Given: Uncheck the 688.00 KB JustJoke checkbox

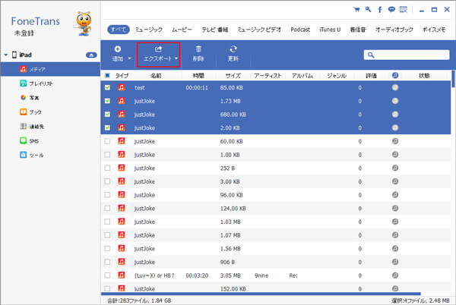Looking at the screenshot, I should (107, 114).
